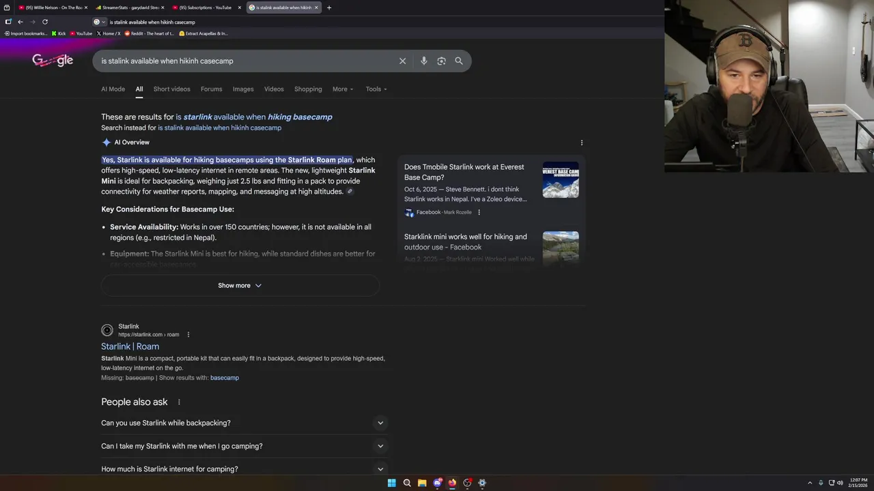Open three-dot menu on Facebook Mark Rozelle source

point(479,212)
